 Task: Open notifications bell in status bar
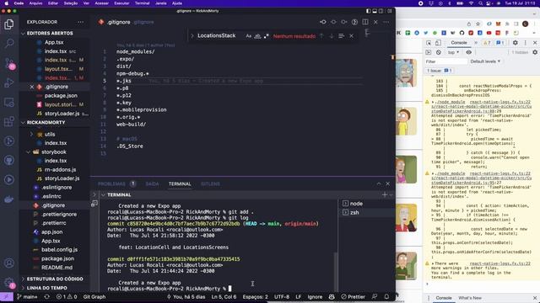pyautogui.click(x=386, y=297)
